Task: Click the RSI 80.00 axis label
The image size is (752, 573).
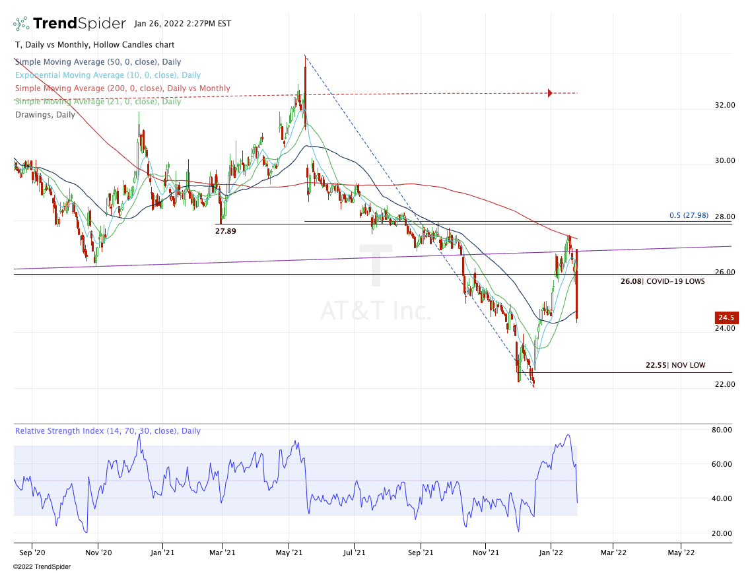Action: click(722, 430)
